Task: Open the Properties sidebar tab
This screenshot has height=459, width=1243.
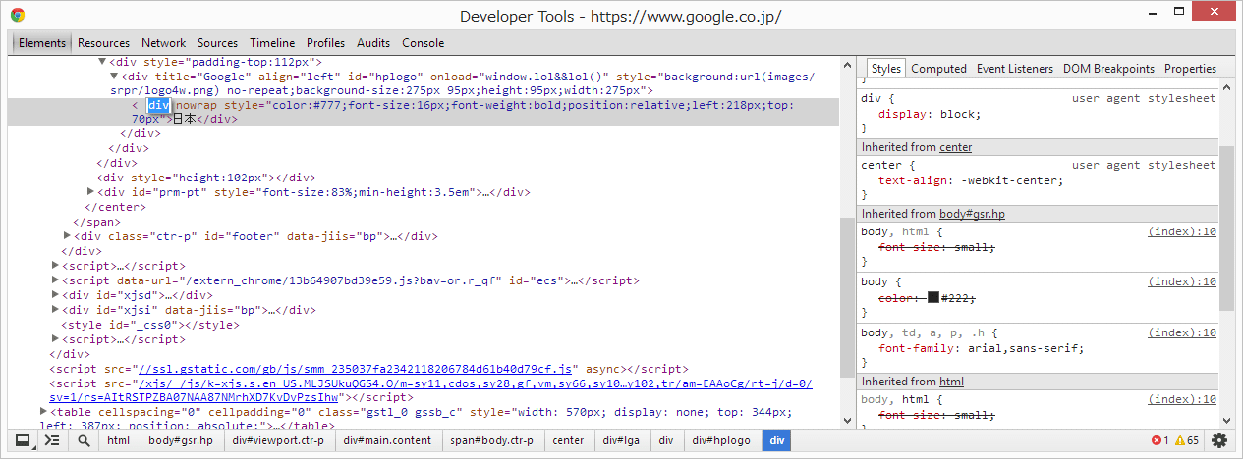Action: coord(1190,69)
